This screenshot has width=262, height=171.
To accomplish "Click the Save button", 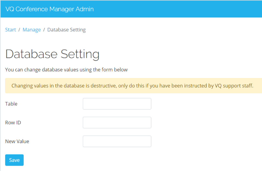I will pyautogui.click(x=14, y=160).
